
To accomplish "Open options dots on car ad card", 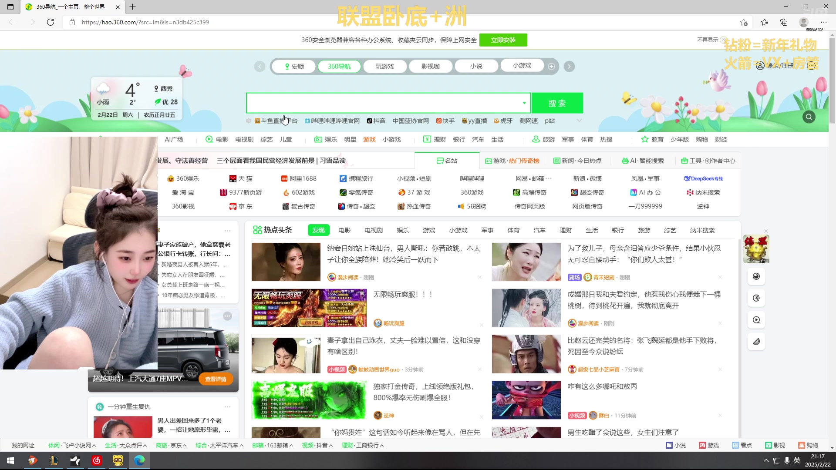I will 227,316.
